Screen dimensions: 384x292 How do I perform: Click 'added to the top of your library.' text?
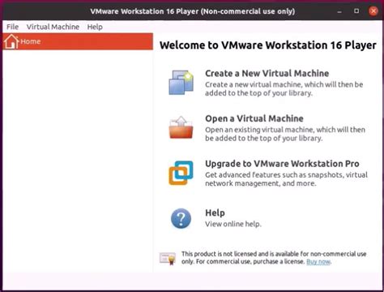coord(258,93)
